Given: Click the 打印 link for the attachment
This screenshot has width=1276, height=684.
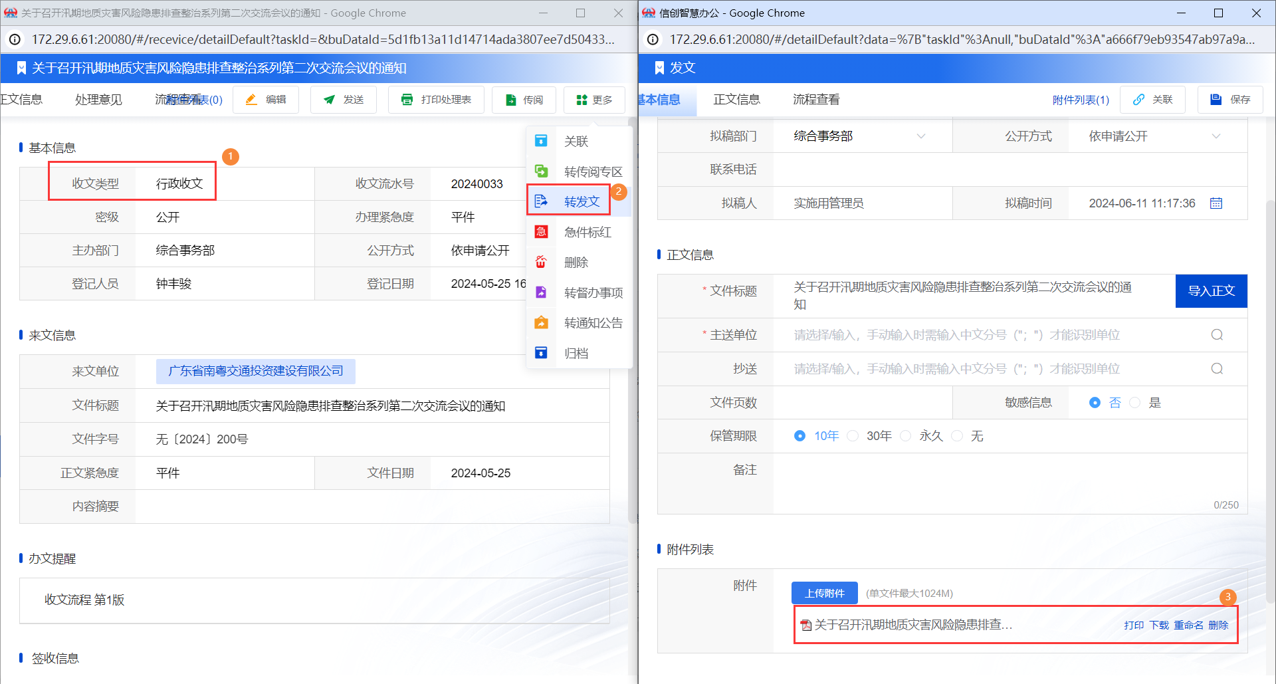Looking at the screenshot, I should point(1134,626).
